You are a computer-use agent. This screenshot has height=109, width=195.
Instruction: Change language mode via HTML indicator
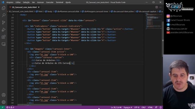pyautogui.click(x=150, y=107)
